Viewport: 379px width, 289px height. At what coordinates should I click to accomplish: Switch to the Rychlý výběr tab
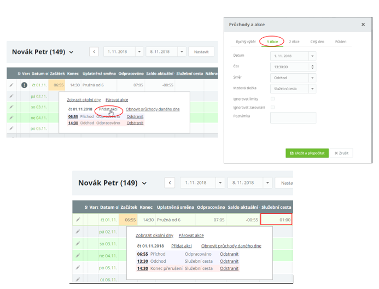click(246, 42)
